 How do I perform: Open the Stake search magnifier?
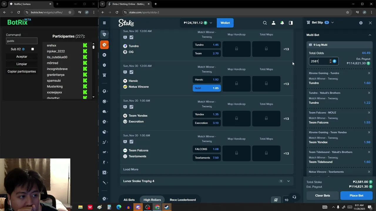pos(265,23)
